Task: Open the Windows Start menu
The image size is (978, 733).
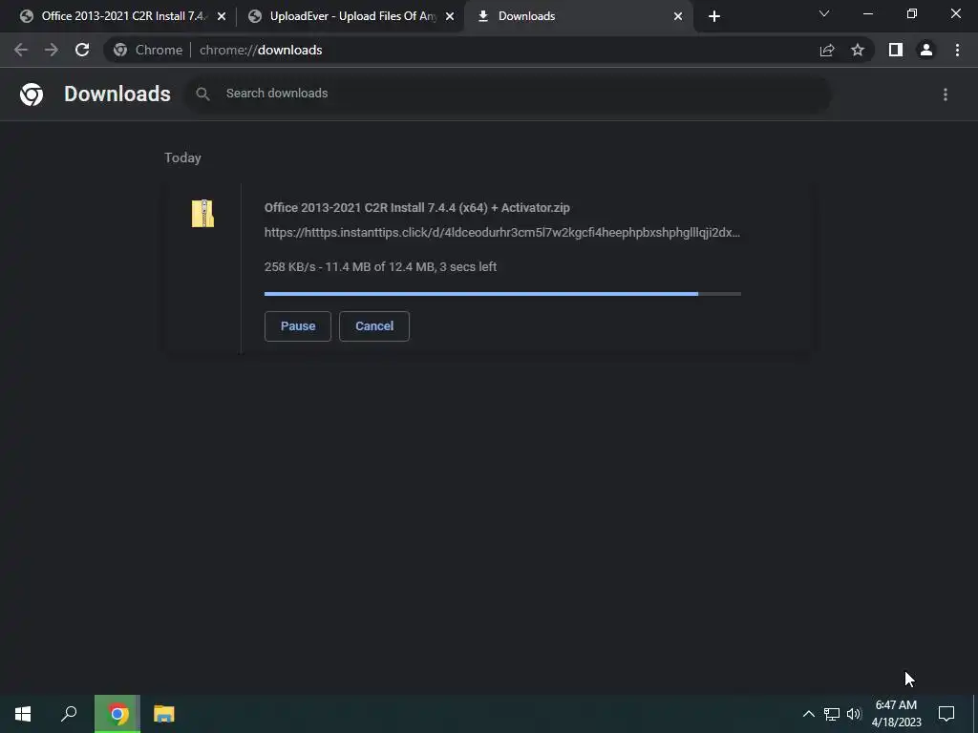Action: [23, 714]
